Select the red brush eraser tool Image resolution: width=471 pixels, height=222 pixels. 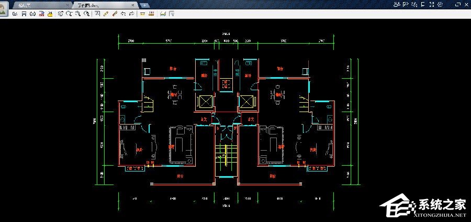(115, 14)
